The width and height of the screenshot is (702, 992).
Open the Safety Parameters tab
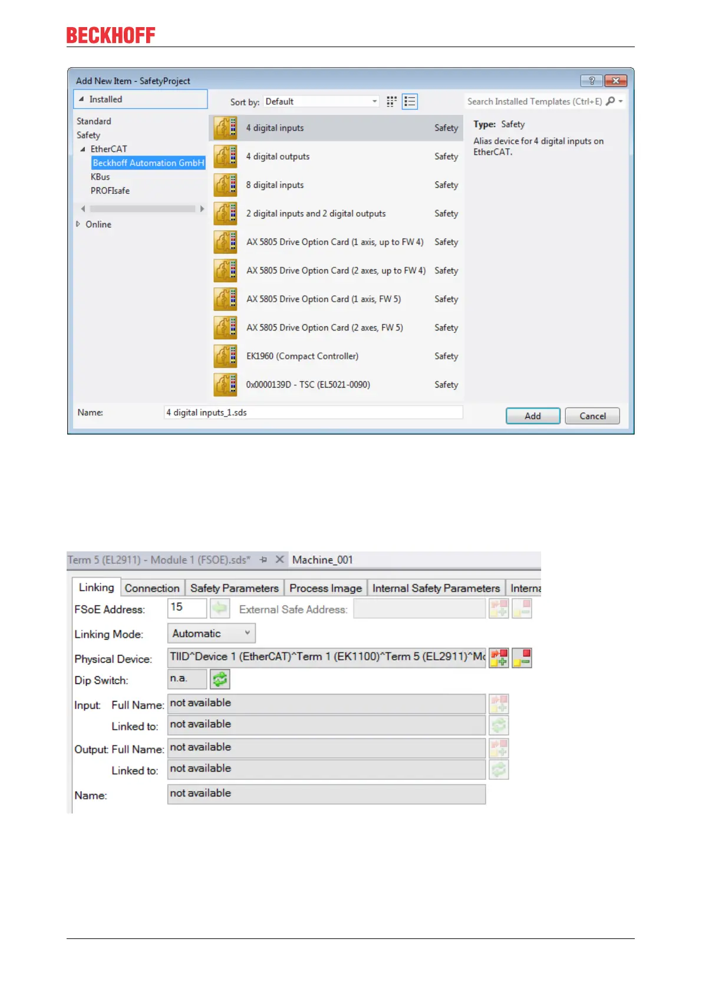coord(235,588)
